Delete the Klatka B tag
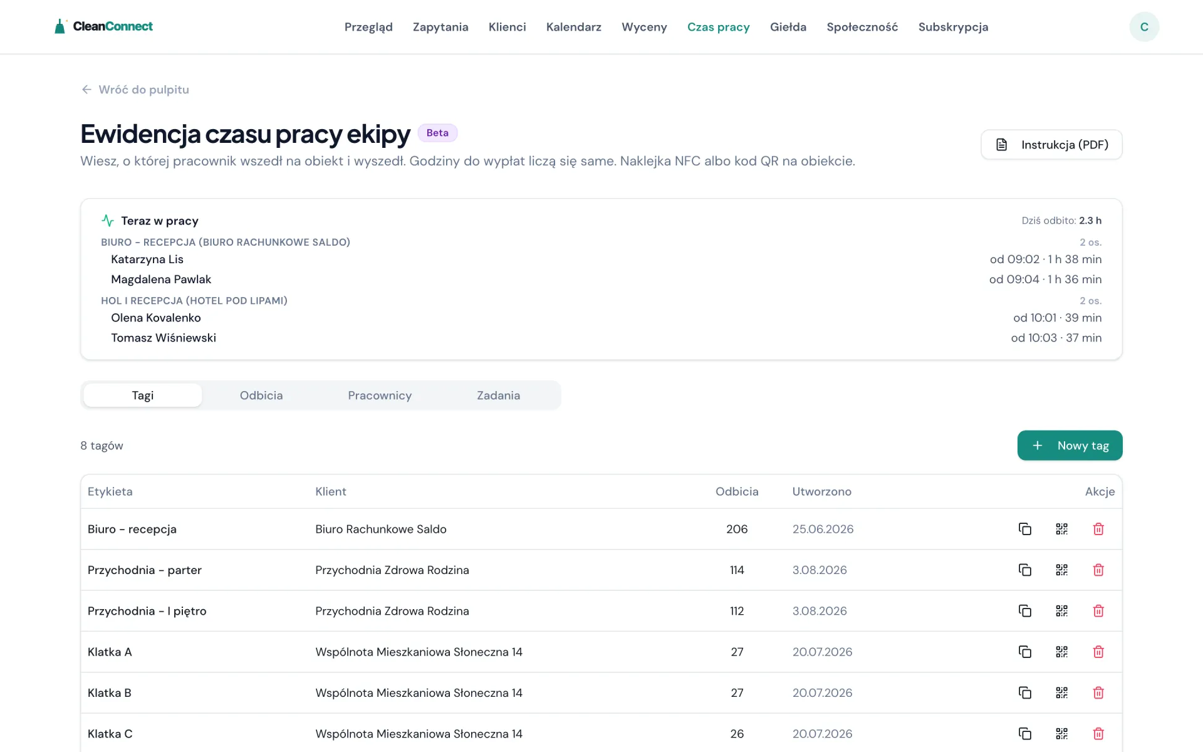The image size is (1203, 752). pos(1098,692)
